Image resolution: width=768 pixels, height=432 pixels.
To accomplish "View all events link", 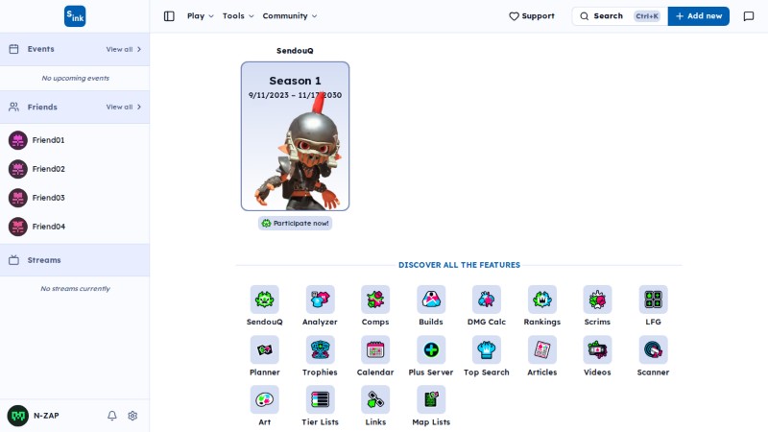I will coord(124,49).
